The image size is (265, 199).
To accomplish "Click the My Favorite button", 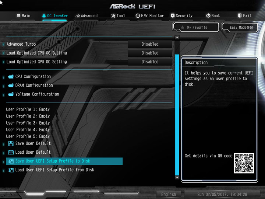I will click(x=196, y=27).
